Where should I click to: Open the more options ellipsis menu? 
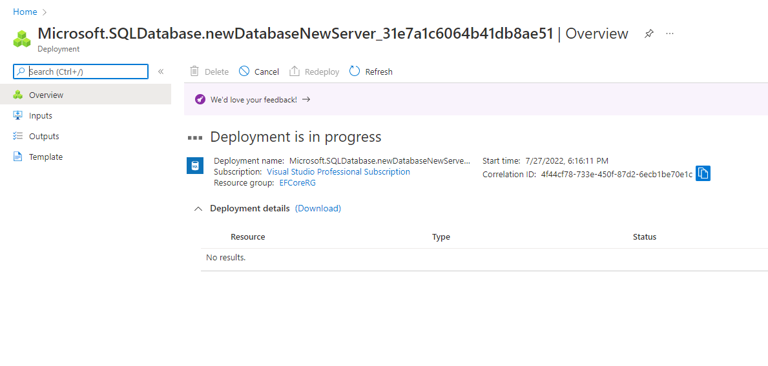tap(670, 34)
